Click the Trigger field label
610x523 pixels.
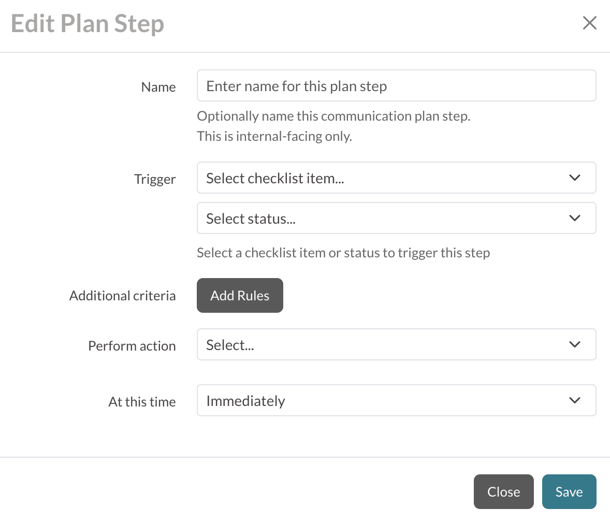pos(155,179)
